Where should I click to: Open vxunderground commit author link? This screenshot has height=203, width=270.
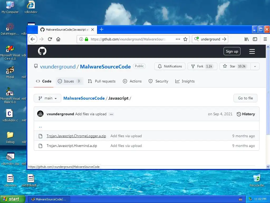60,114
